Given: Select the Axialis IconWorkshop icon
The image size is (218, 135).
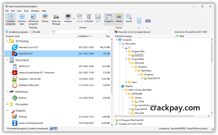Looking at the screenshot, I should [15, 123].
